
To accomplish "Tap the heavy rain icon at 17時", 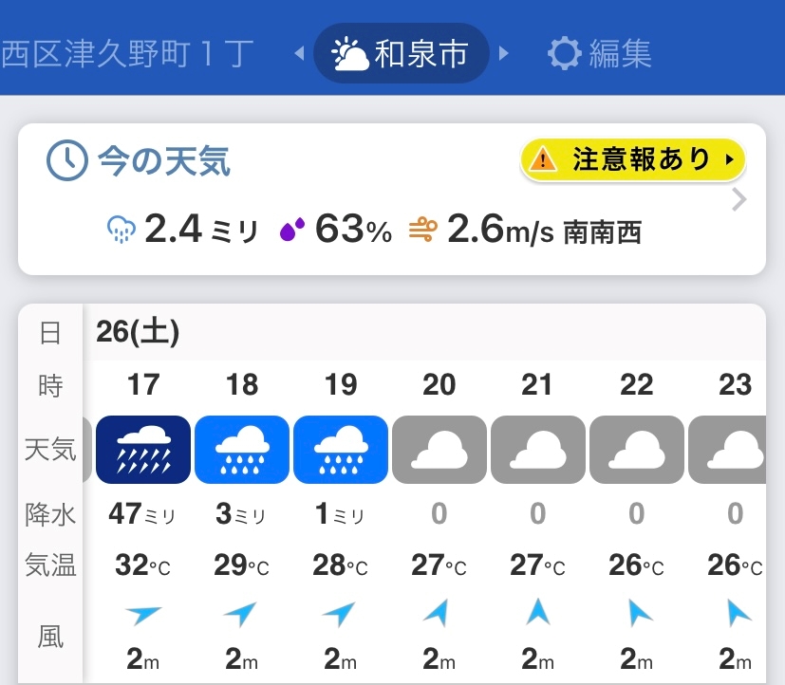I will [143, 450].
